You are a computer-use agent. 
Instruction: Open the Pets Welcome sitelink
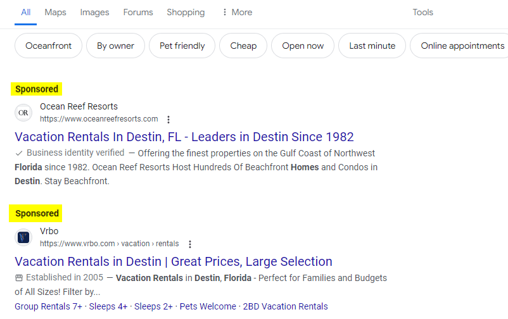pos(208,306)
